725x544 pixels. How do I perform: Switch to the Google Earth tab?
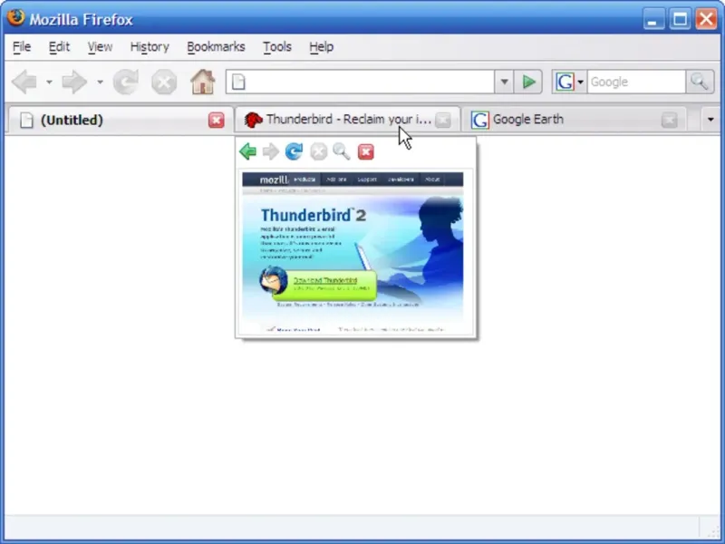click(575, 121)
